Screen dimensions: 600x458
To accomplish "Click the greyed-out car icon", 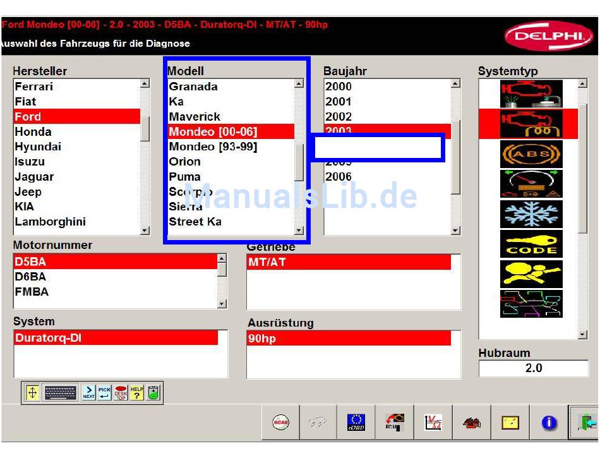I will coord(318,423).
